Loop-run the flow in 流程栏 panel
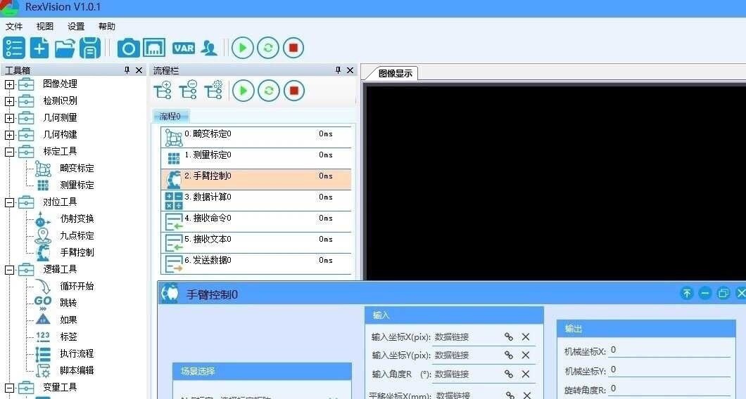 (269, 90)
